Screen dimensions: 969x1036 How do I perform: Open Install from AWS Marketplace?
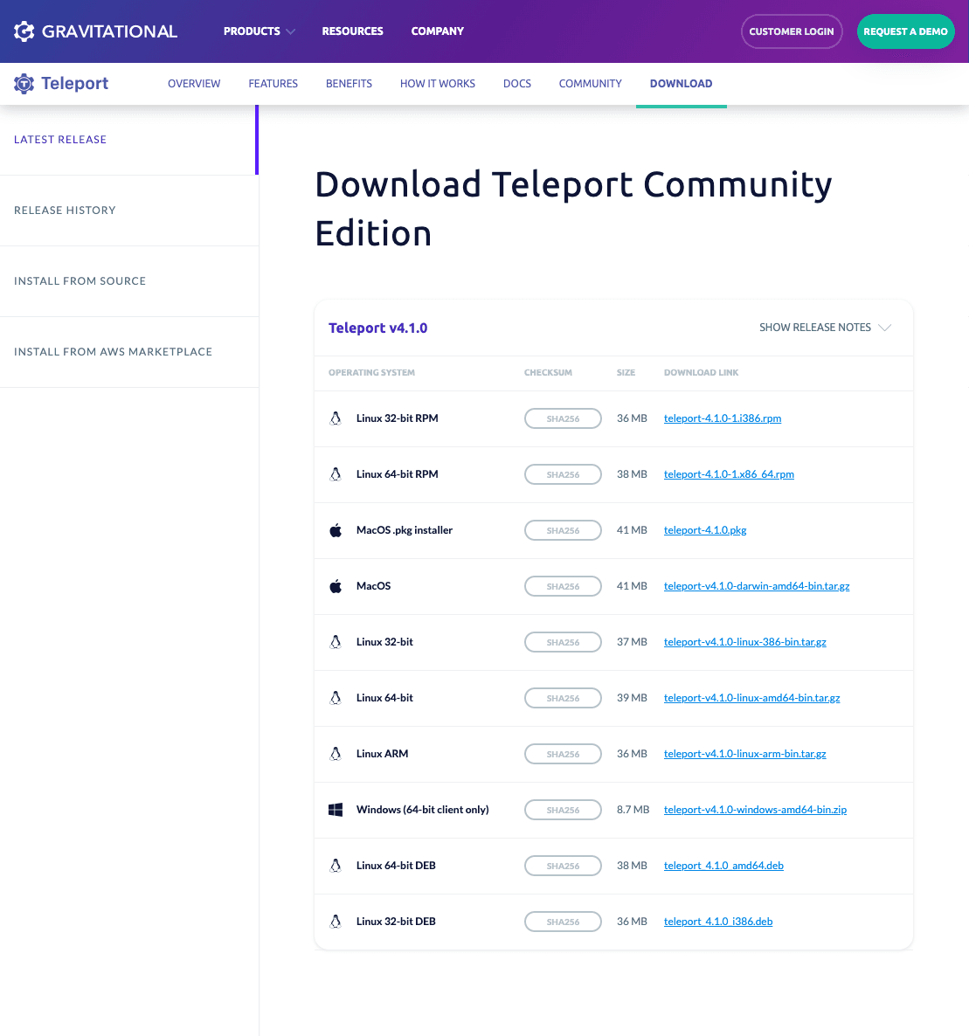pos(113,352)
